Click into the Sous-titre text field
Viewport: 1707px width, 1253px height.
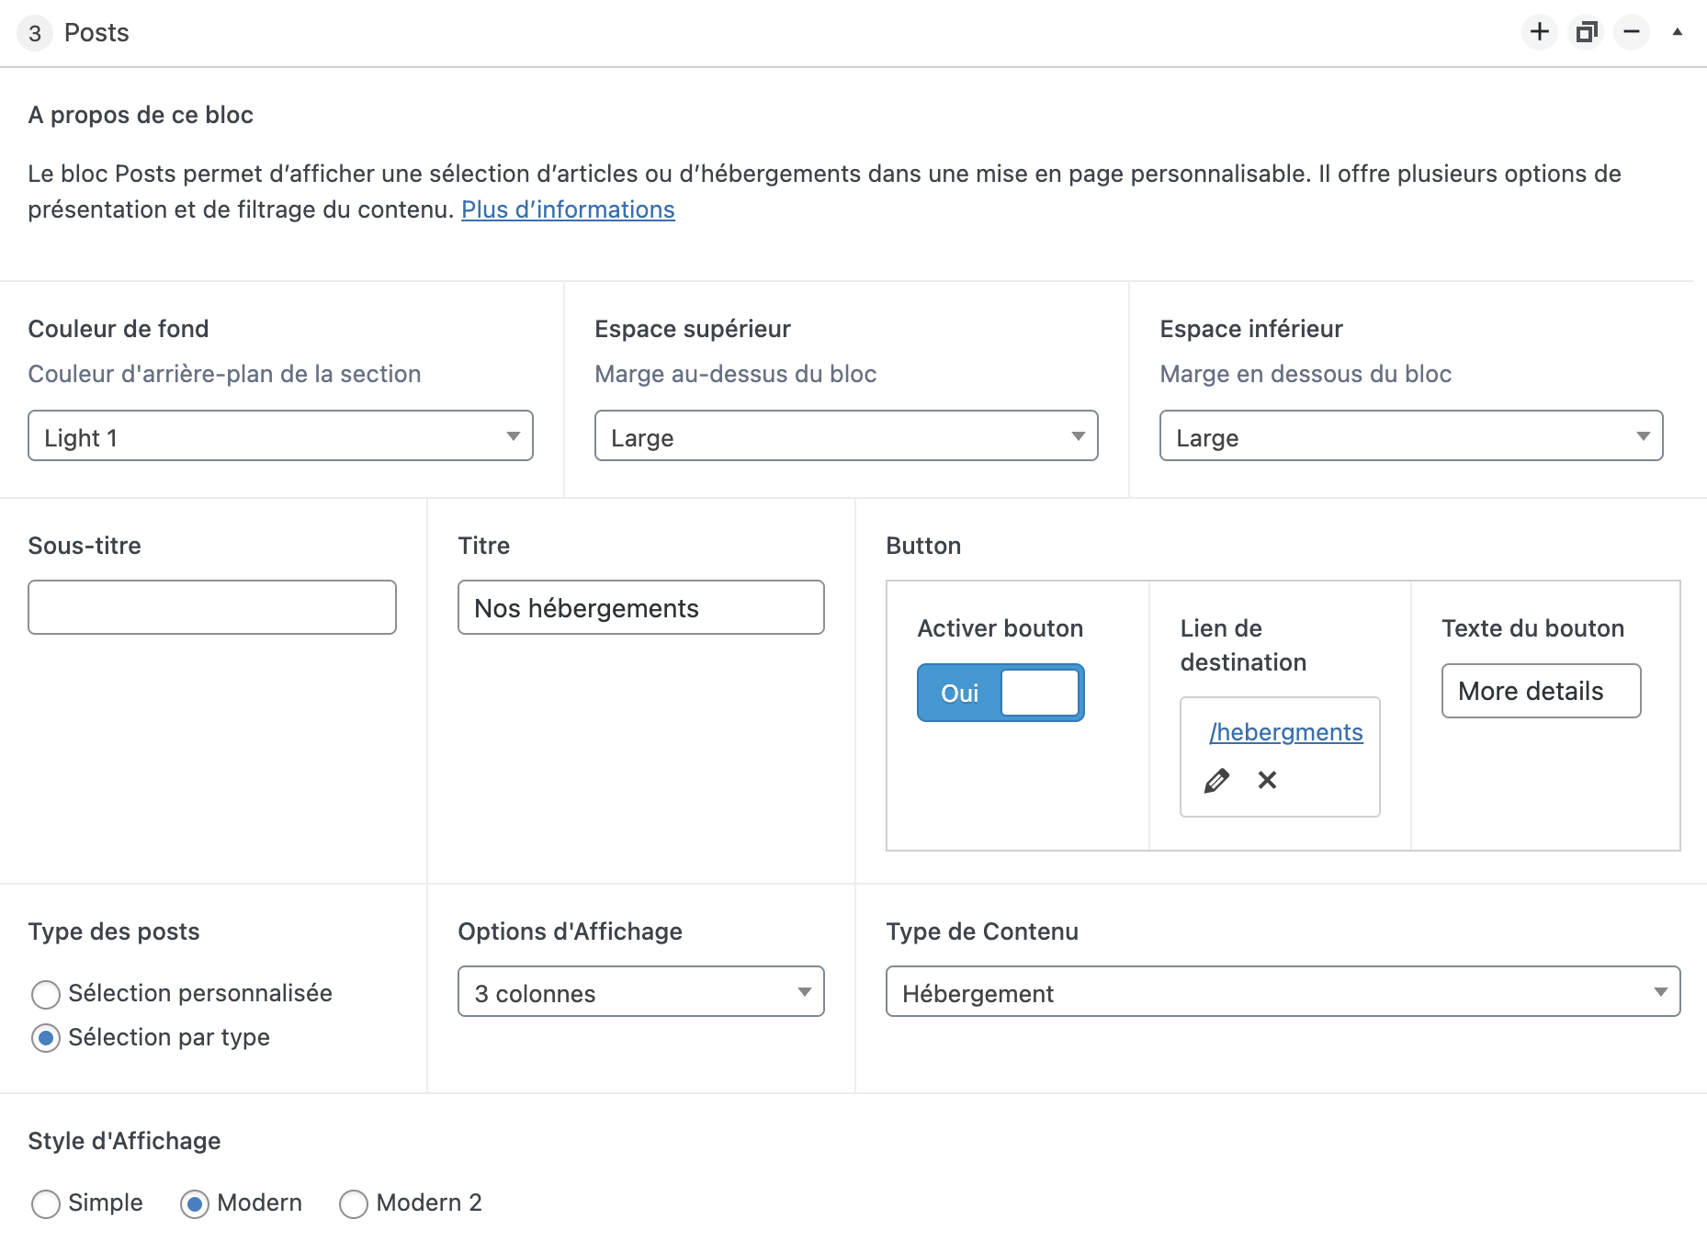click(212, 607)
